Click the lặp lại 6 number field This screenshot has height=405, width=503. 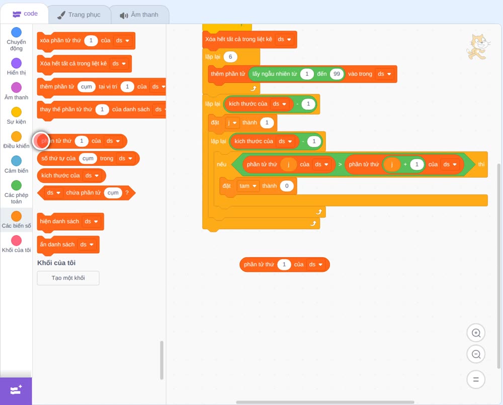coord(230,57)
